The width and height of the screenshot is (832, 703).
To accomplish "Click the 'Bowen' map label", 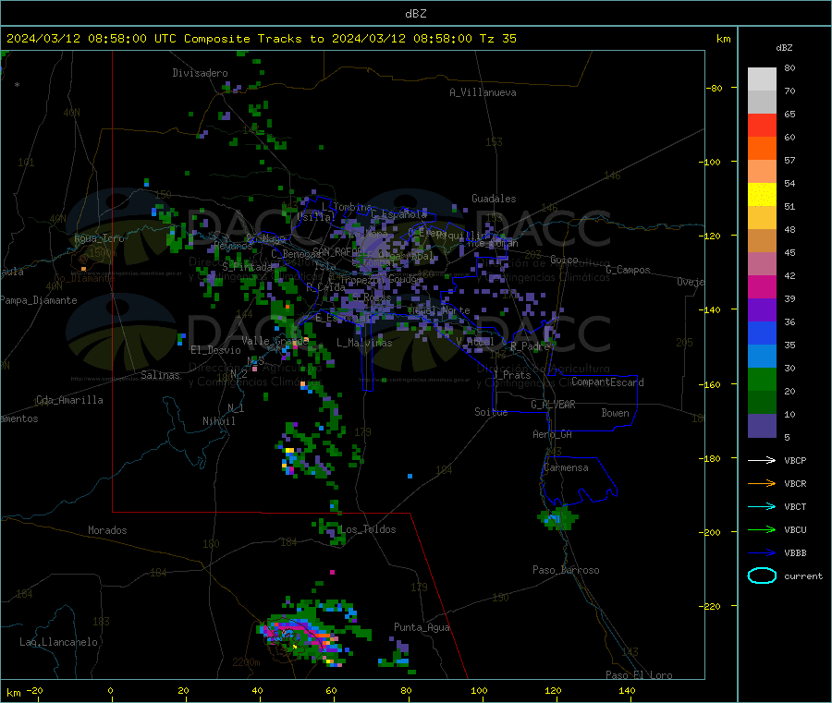I will tap(615, 413).
